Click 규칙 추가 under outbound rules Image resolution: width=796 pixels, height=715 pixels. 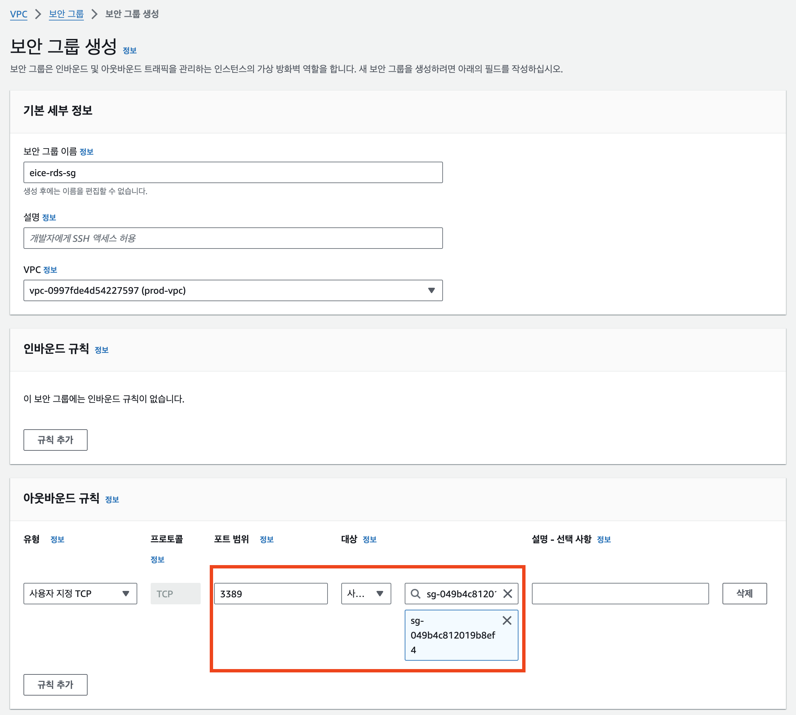pos(55,684)
